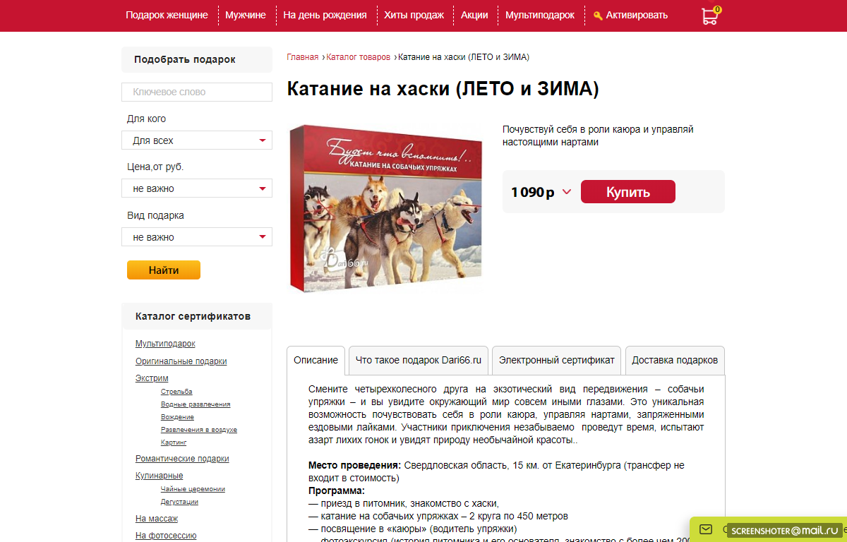Image resolution: width=847 pixels, height=542 pixels.
Task: Open the Вид подарка dropdown
Action: tap(197, 237)
